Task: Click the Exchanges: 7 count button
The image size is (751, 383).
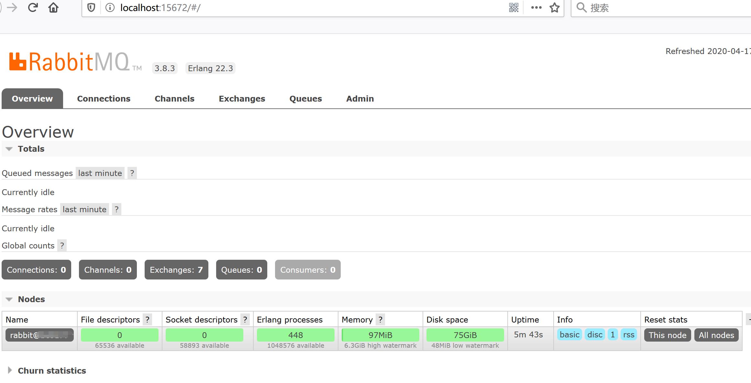Action: 176,270
